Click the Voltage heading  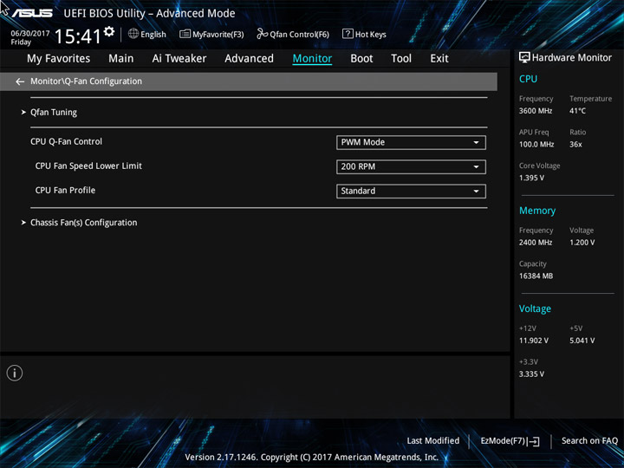pyautogui.click(x=535, y=309)
